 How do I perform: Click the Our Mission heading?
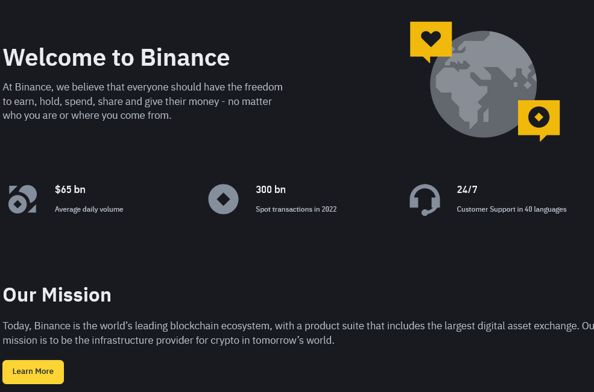click(57, 295)
